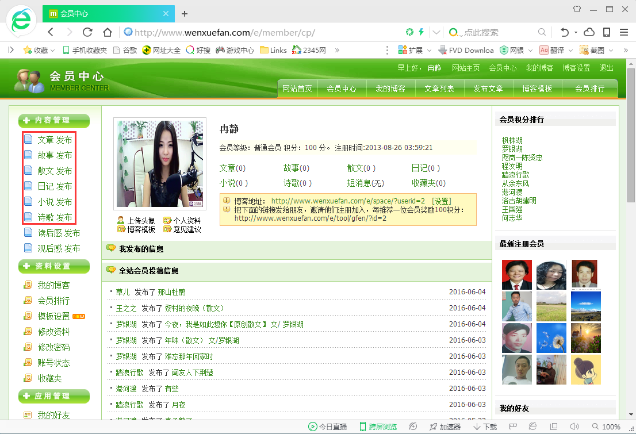Click the 小说 发布 sidebar link
Image resolution: width=636 pixels, height=434 pixels.
pos(55,202)
